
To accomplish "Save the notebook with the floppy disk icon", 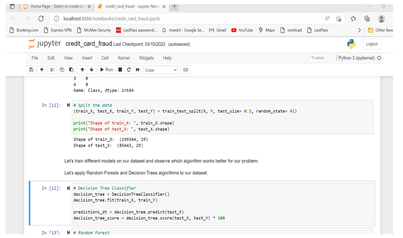I will click(x=31, y=70).
